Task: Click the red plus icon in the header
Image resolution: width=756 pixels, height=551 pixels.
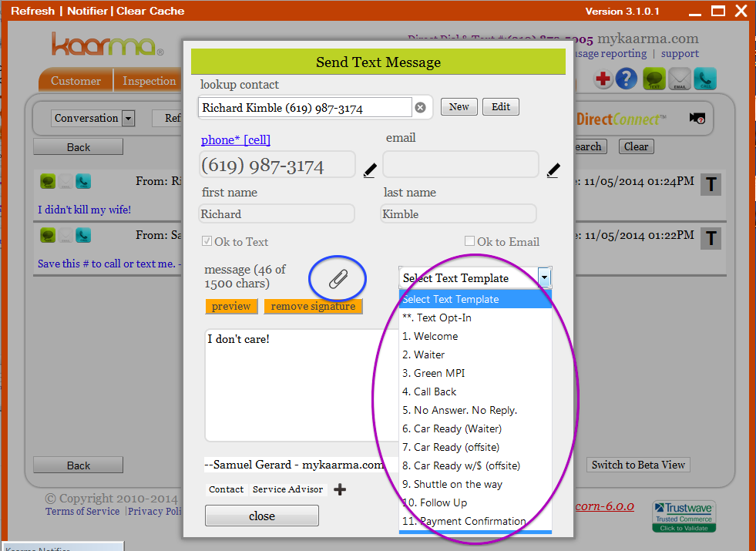Action: click(603, 79)
